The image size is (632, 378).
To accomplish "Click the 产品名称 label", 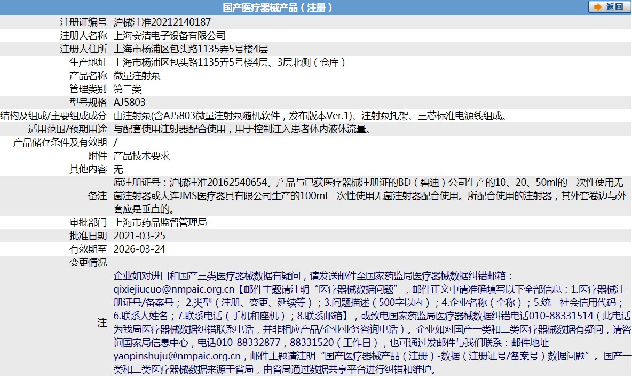I will tap(88, 75).
